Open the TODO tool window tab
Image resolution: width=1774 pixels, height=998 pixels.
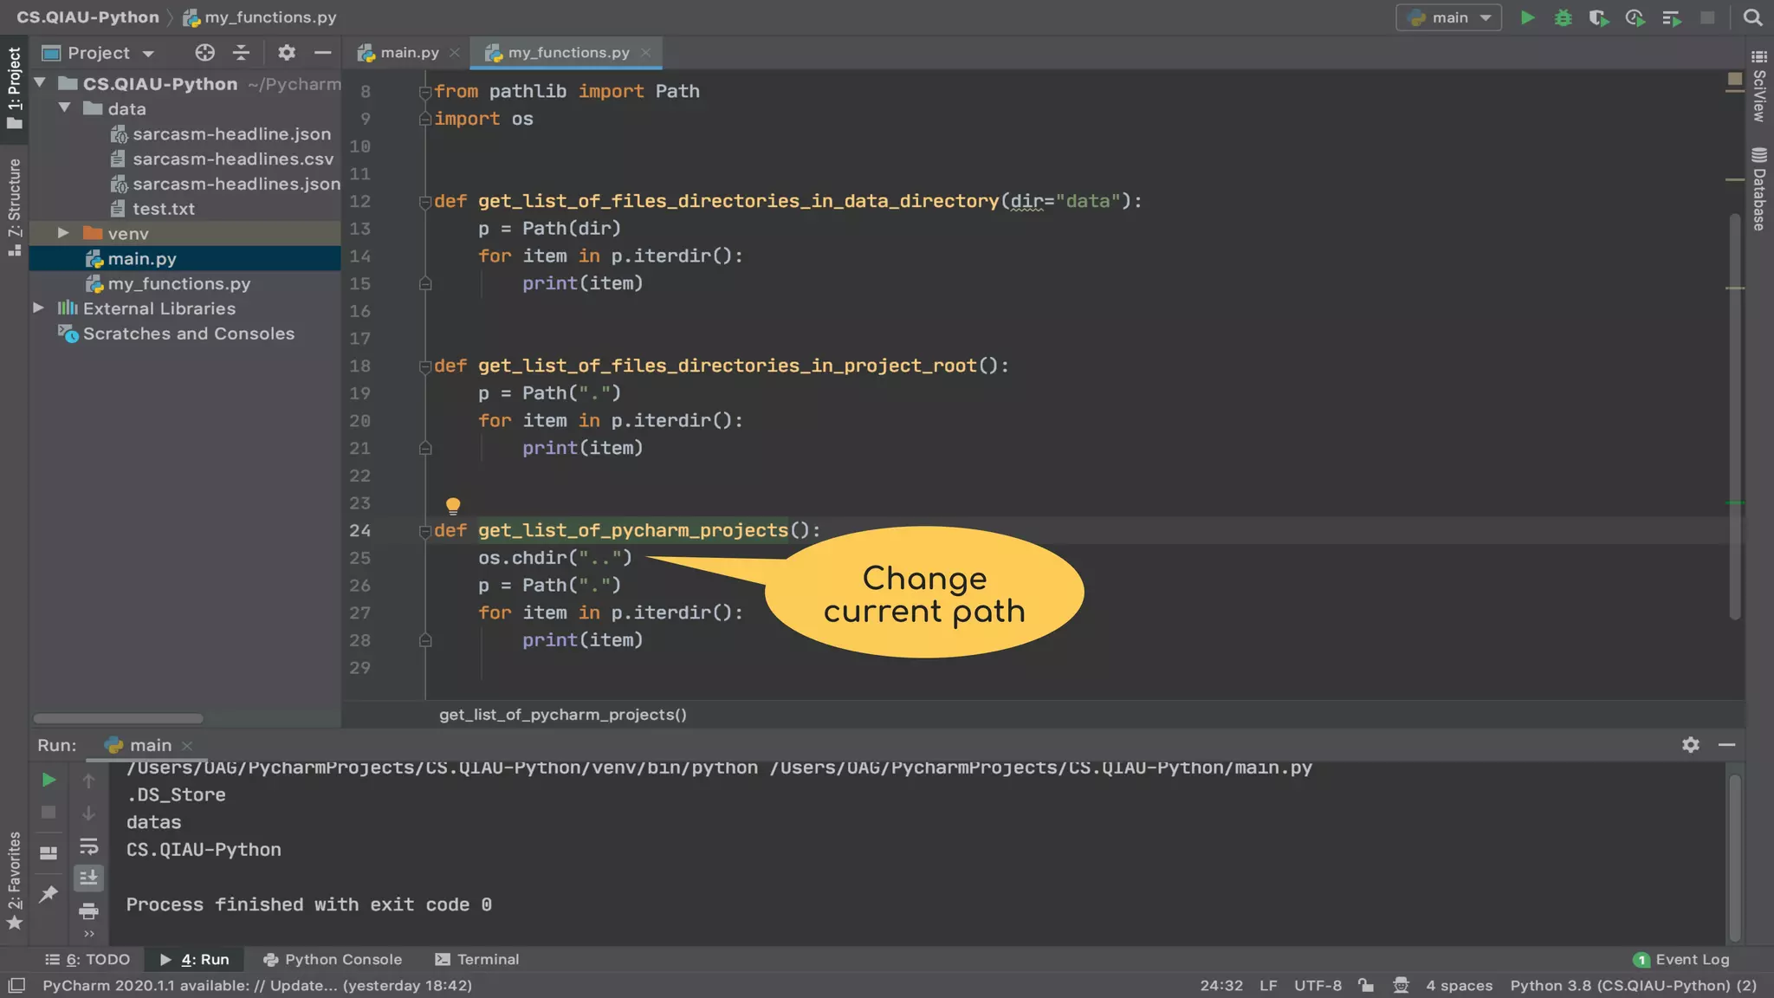pos(87,959)
